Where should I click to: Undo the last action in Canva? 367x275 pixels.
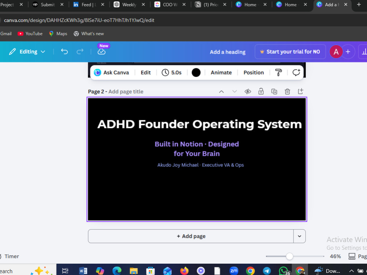pyautogui.click(x=64, y=51)
